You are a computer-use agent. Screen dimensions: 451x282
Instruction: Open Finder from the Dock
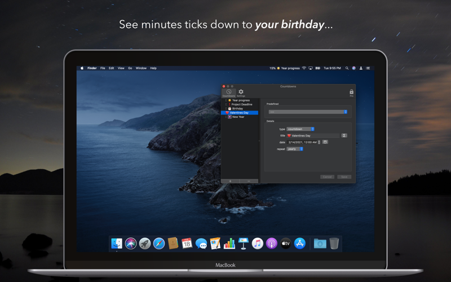point(117,244)
